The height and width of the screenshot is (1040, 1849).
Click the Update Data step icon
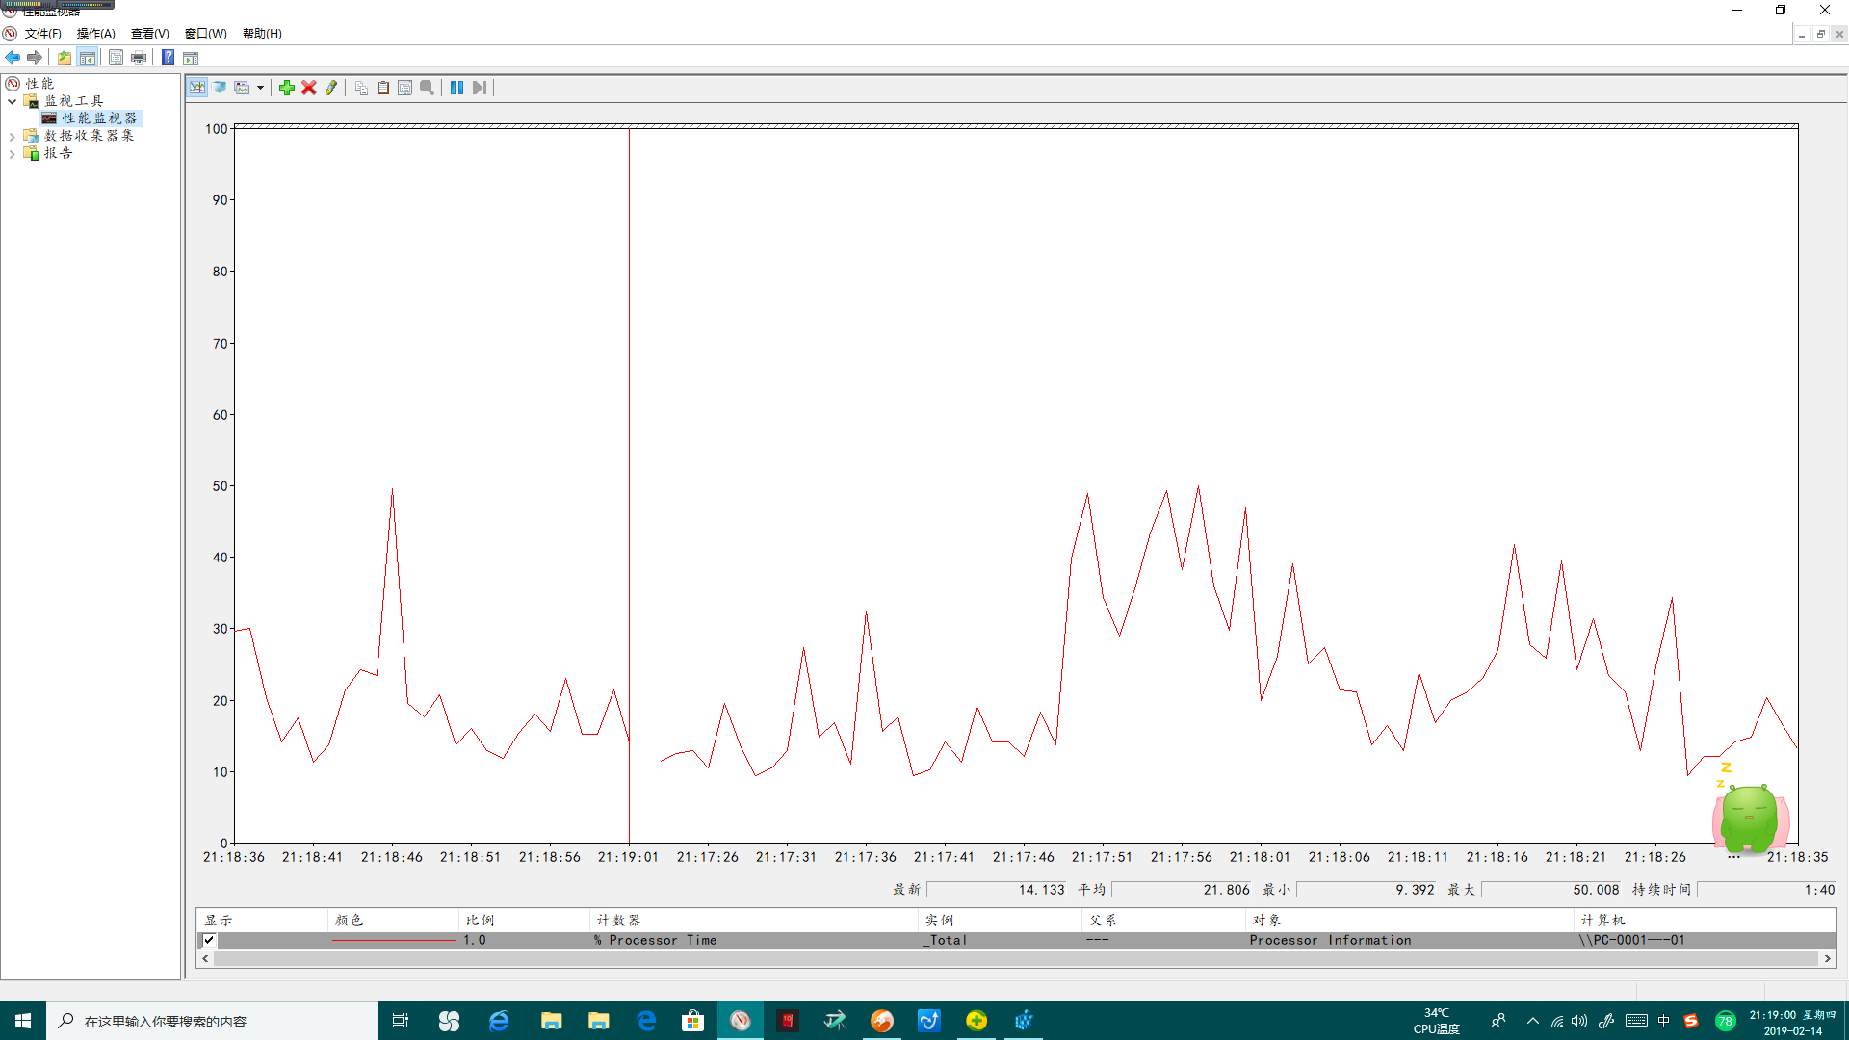479,88
